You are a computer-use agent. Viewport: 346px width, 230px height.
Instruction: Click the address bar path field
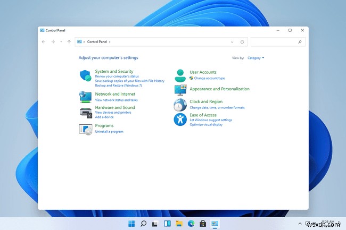(x=161, y=42)
